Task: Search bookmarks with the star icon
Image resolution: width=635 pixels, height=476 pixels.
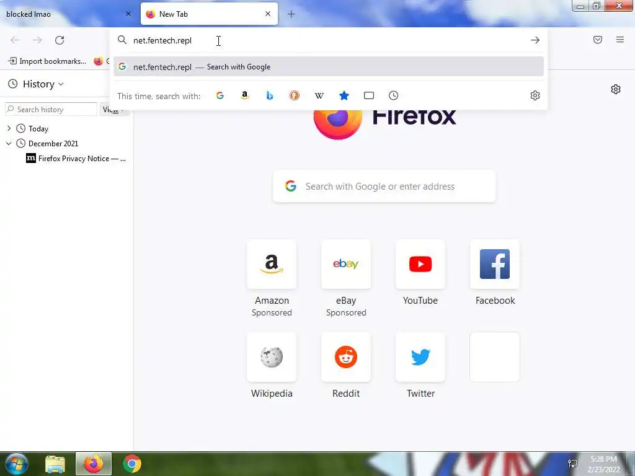Action: tap(344, 95)
